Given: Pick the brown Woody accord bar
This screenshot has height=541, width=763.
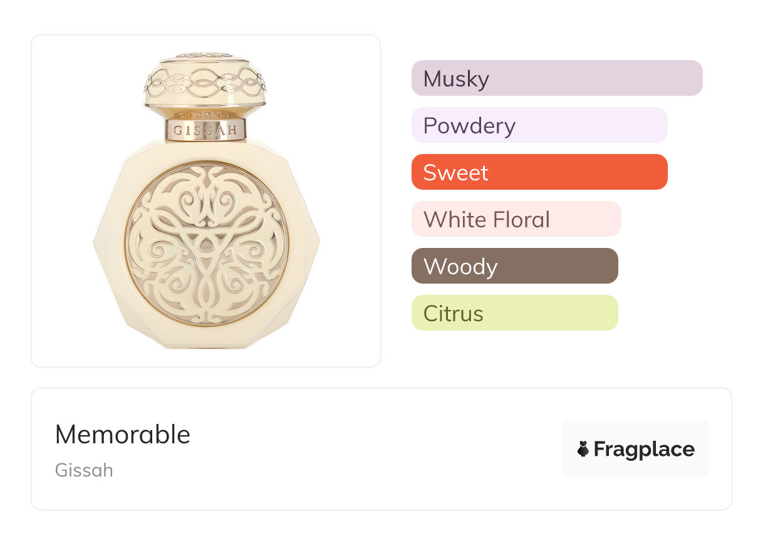Looking at the screenshot, I should pyautogui.click(x=514, y=266).
